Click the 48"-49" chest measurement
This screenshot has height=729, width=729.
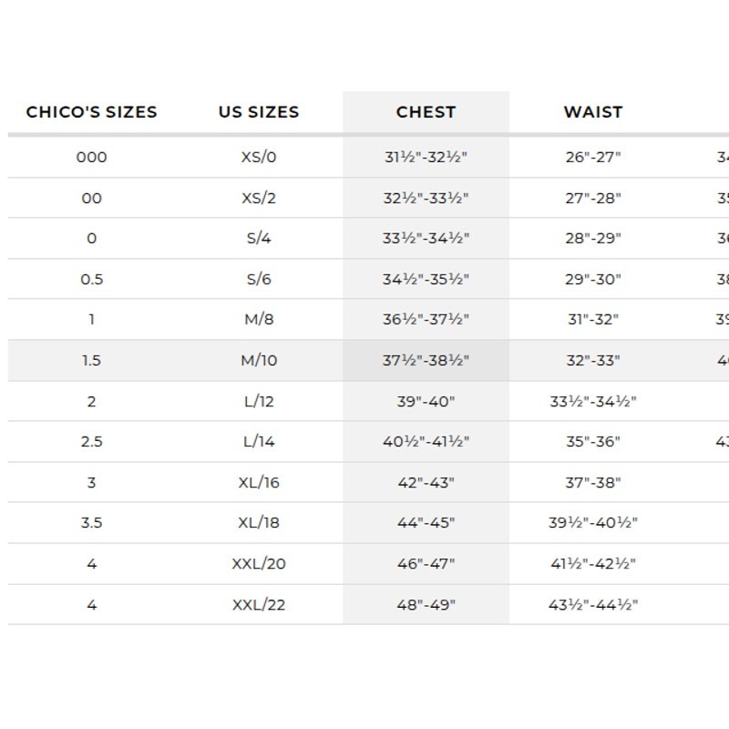(x=426, y=605)
